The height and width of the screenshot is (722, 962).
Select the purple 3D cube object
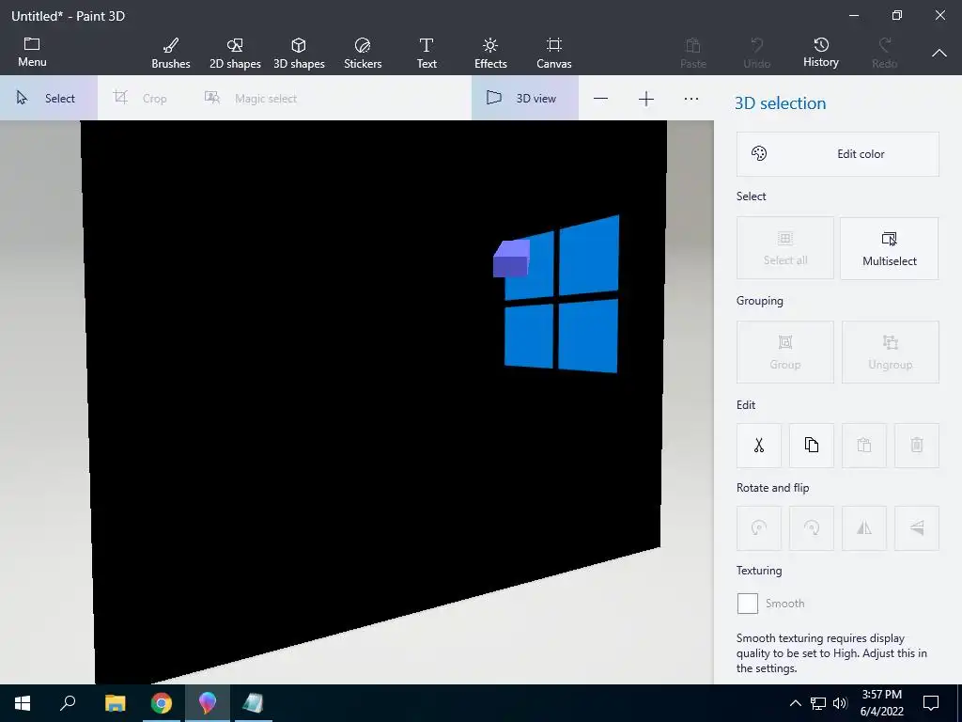tap(511, 259)
